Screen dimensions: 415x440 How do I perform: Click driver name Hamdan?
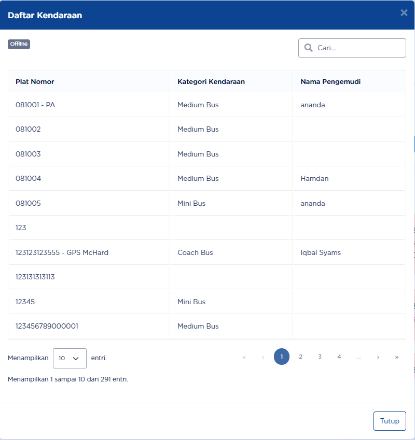pos(314,178)
